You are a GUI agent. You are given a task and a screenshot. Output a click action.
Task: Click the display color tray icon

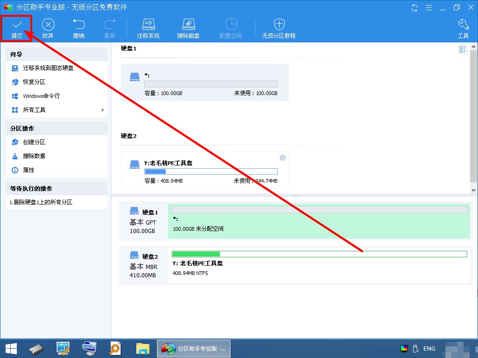(x=404, y=349)
